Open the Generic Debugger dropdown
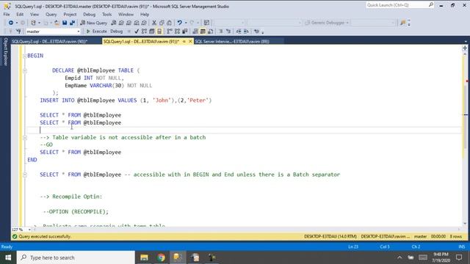The image size is (470, 264). pyautogui.click(x=347, y=23)
